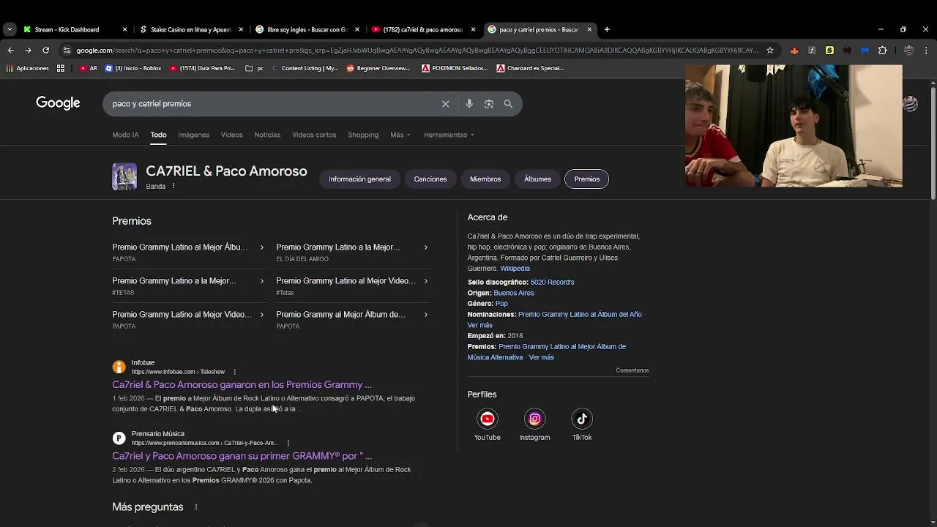Click the Prensario Música site favicon
This screenshot has width=937, height=527.
point(119,438)
